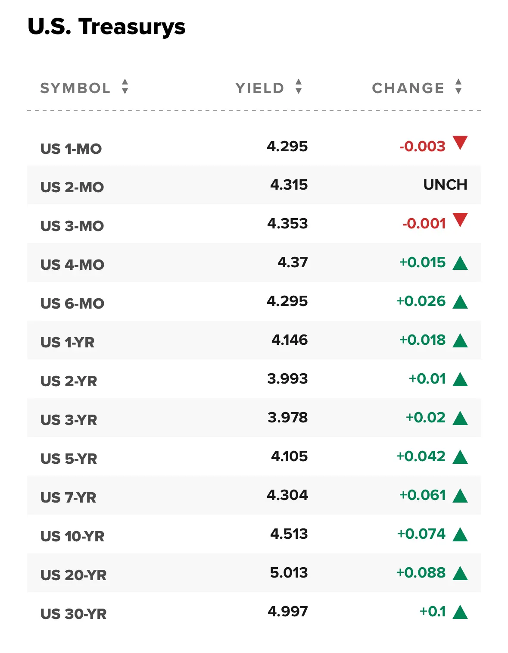Image resolution: width=508 pixels, height=653 pixels.
Task: Sort table by the Yield sort arrows
Action: click(x=299, y=87)
